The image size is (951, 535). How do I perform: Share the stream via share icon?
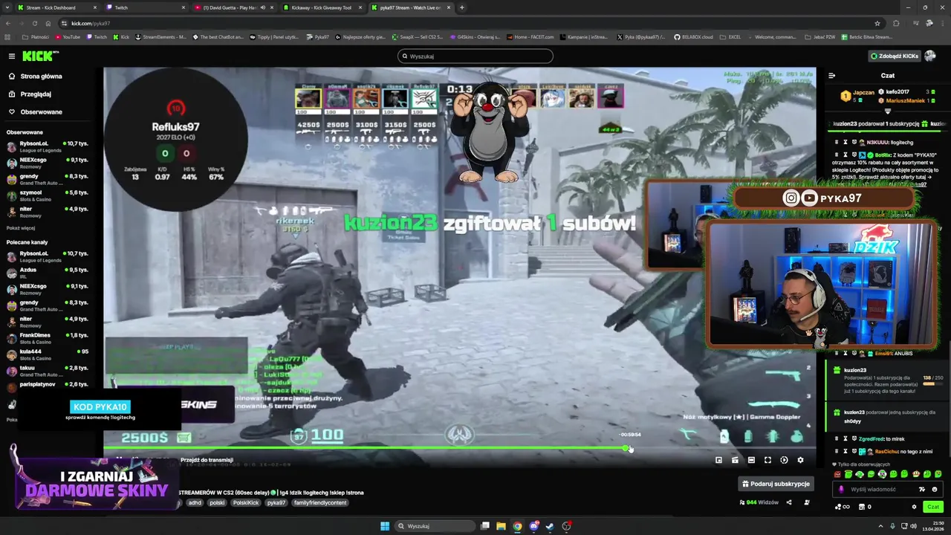[789, 502]
